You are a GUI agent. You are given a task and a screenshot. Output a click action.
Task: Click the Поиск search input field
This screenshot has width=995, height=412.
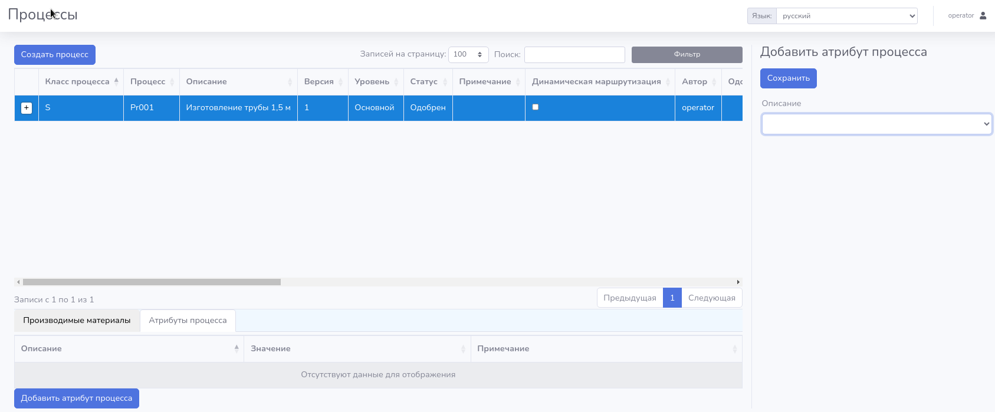574,54
